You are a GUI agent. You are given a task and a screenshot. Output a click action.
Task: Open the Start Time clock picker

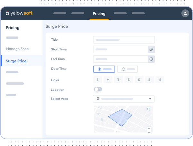151,49
